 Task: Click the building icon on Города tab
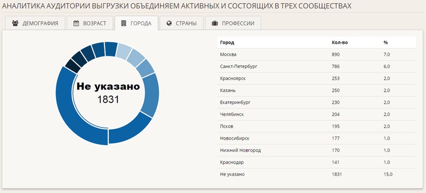coord(124,23)
